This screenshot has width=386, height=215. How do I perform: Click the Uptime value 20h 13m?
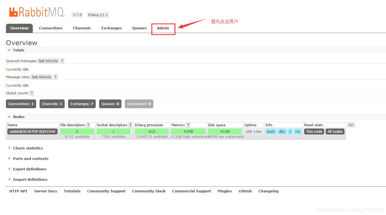point(253,131)
